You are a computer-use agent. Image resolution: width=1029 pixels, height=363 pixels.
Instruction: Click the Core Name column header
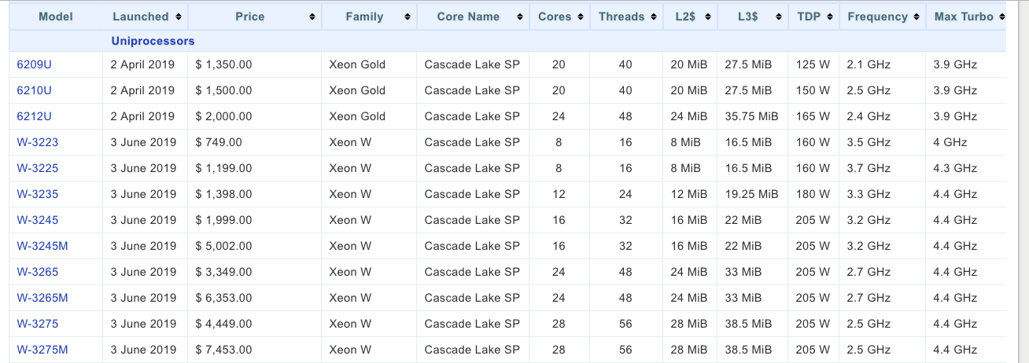473,16
